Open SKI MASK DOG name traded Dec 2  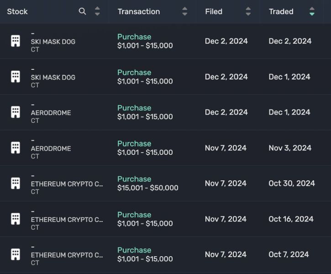coord(53,42)
